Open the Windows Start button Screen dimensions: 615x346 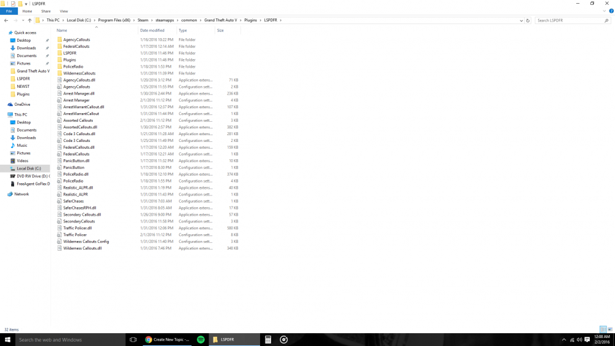[x=7, y=340]
